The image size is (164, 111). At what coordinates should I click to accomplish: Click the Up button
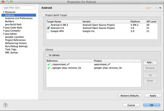(x=150, y=75)
